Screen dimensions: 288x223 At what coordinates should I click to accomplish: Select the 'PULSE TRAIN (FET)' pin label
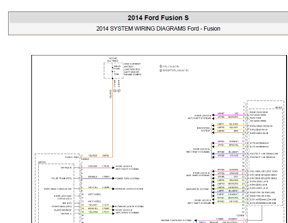[62, 178]
